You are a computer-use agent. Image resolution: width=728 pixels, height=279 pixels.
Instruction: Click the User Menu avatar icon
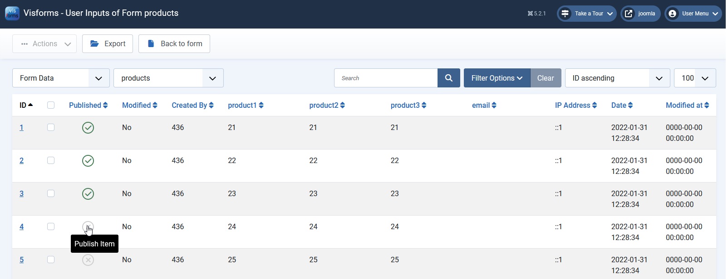[673, 14]
